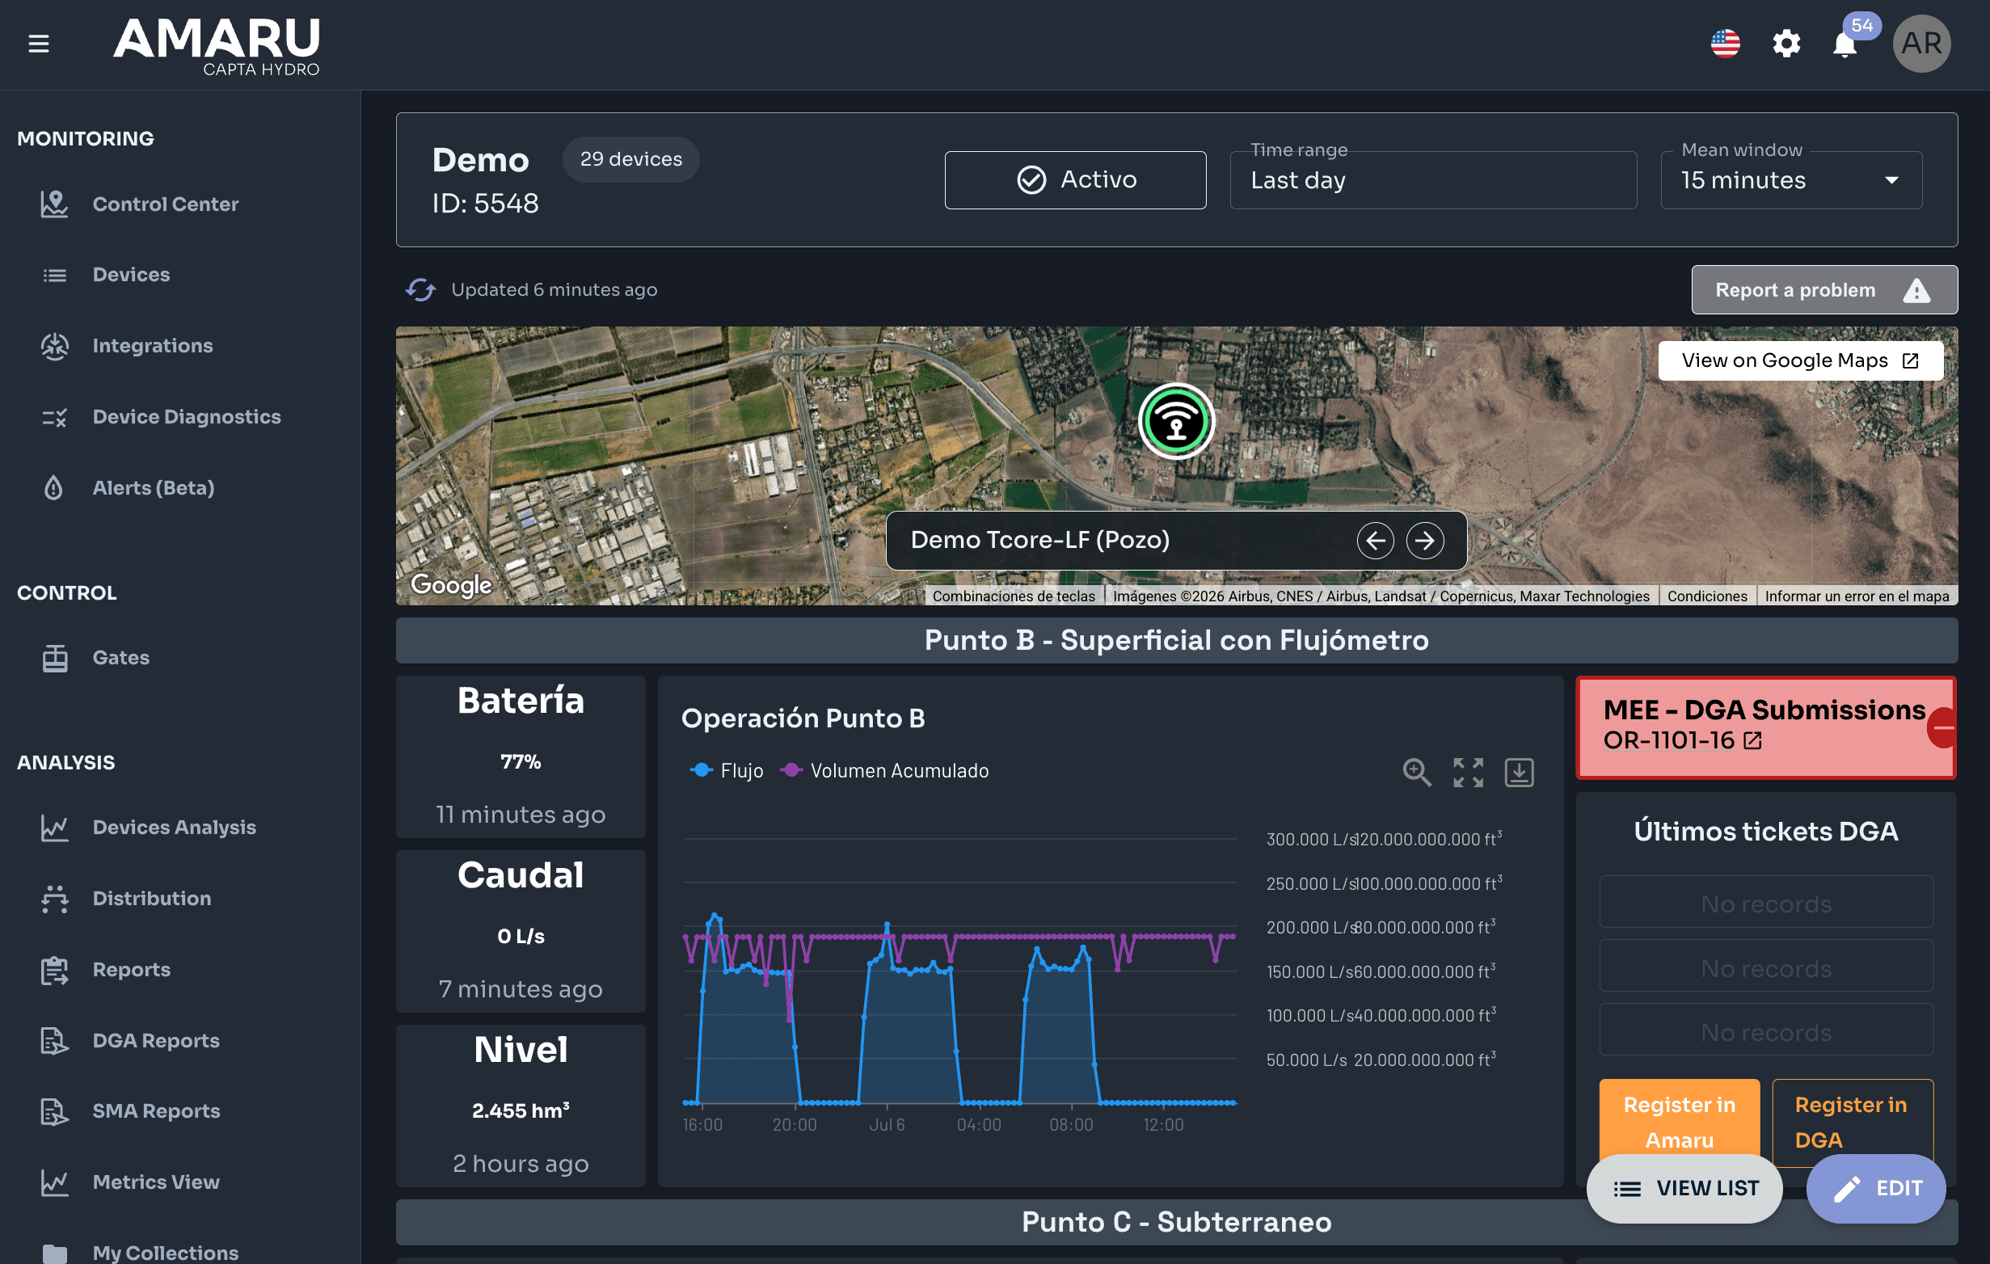Open the AR user avatar menu
This screenshot has height=1264, width=1990.
1921,43
